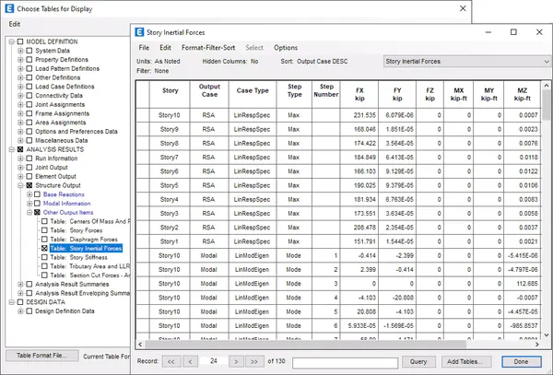Click the Done button
This screenshot has width=553, height=375.
pyautogui.click(x=522, y=361)
